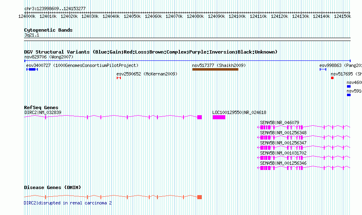Click the DIRC2 disrupted in renal carcinoma 2 link
362x215 pixels.
tap(68, 203)
